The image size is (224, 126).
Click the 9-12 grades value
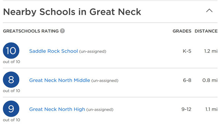point(186,109)
